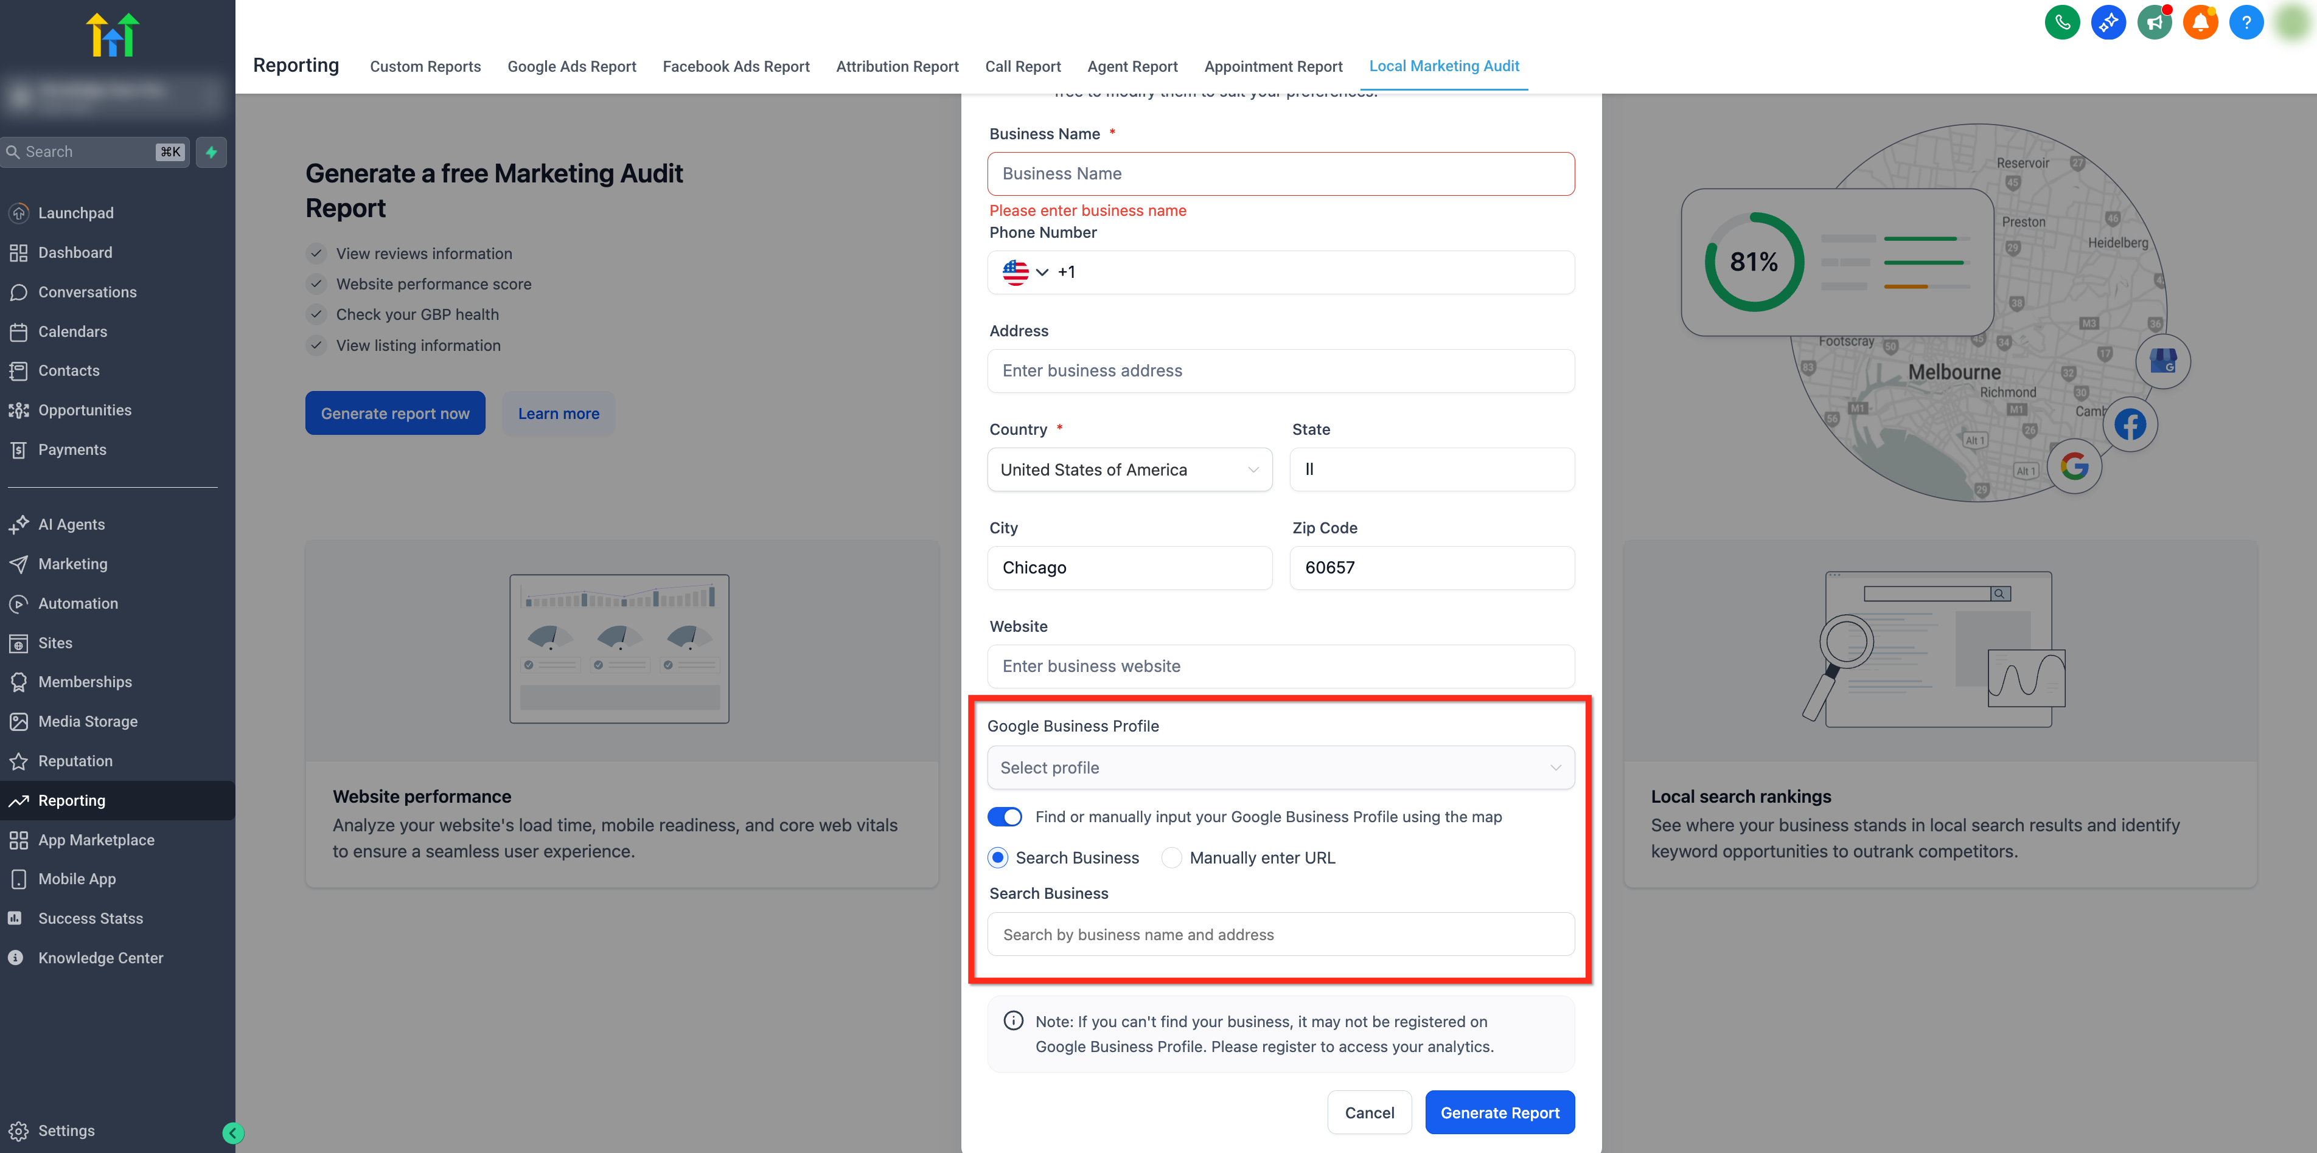Switch to the Call Report tab
2317x1153 pixels.
pos(1023,66)
